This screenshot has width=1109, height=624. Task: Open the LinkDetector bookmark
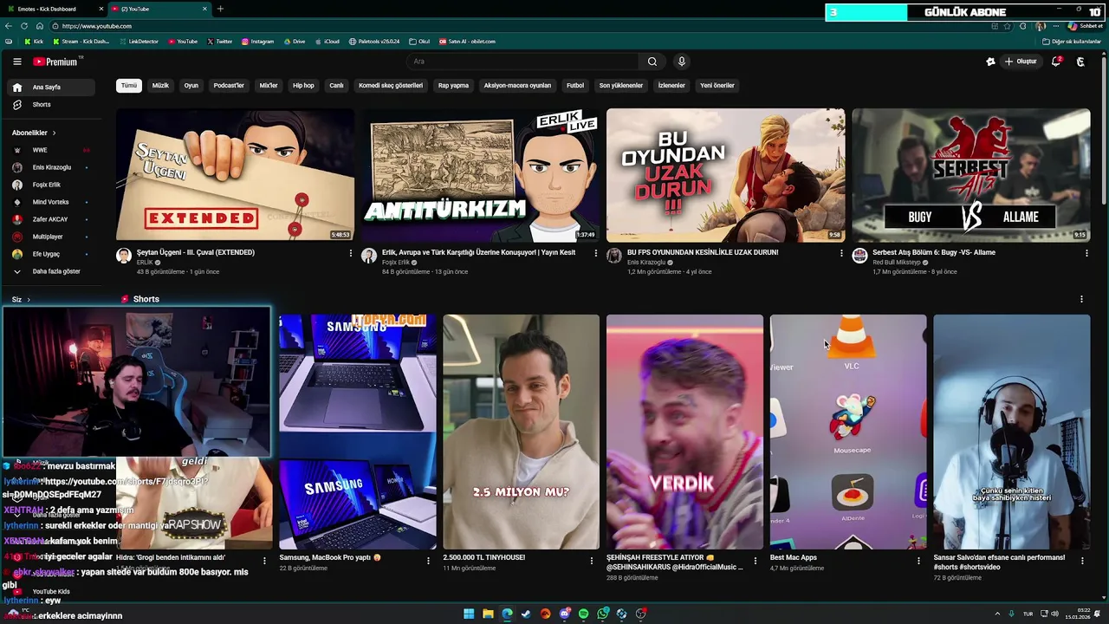pos(139,42)
